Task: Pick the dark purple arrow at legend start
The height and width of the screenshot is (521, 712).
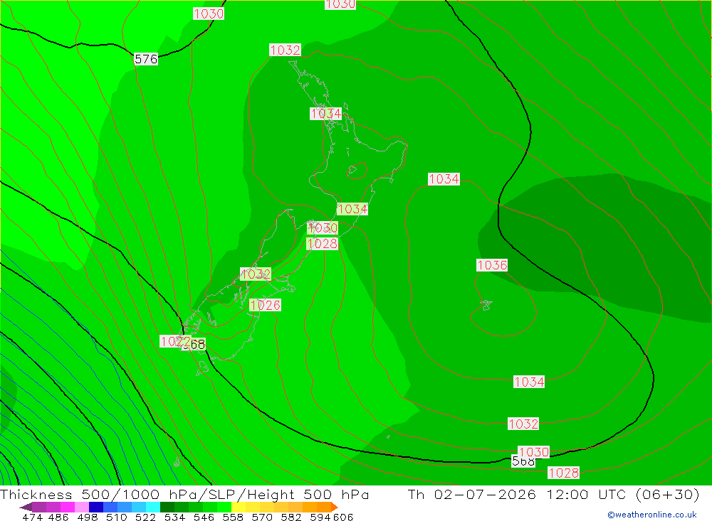Action: [26, 507]
